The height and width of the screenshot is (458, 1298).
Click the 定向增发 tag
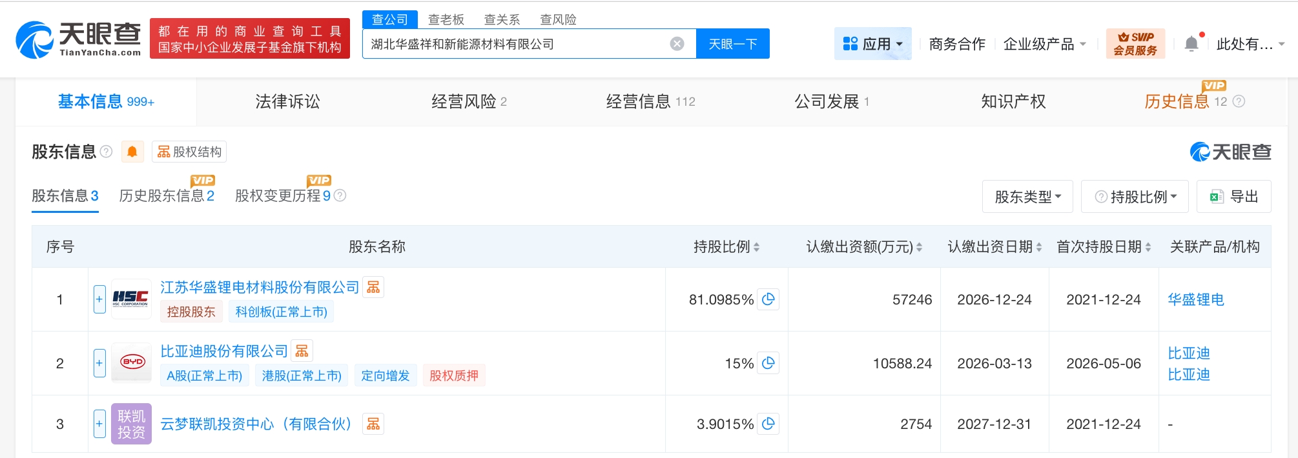pos(386,375)
